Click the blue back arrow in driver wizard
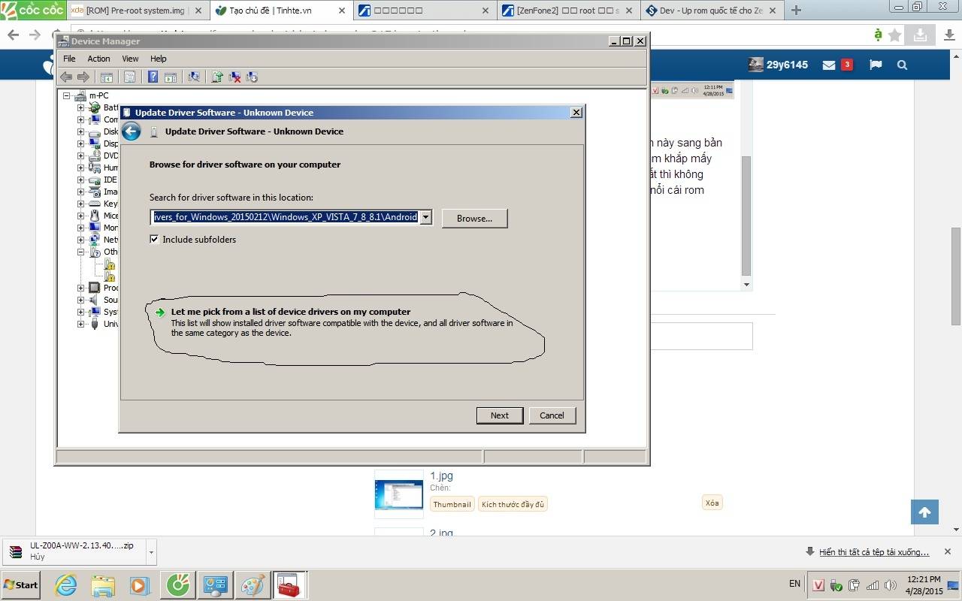Image resolution: width=962 pixels, height=601 pixels. point(132,131)
